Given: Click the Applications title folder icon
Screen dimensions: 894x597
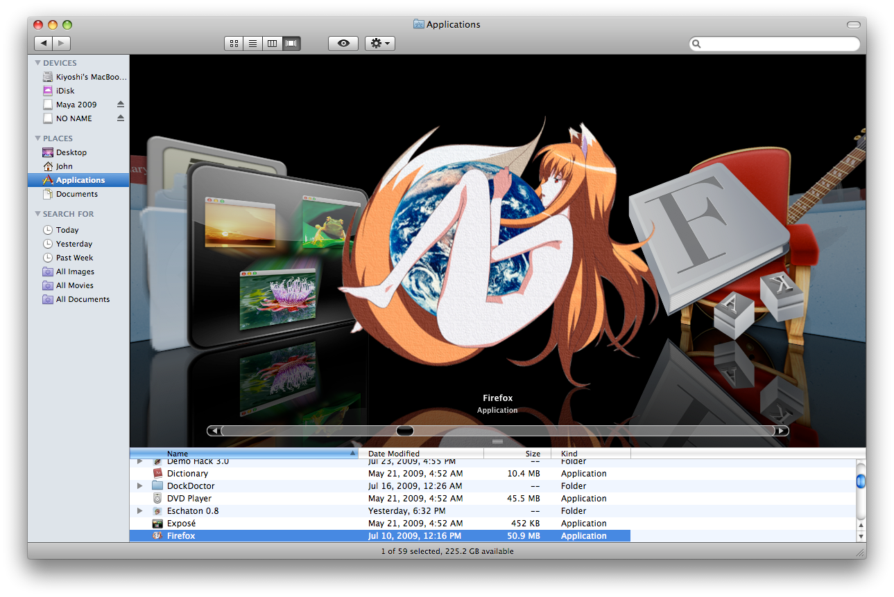Looking at the screenshot, I should click(418, 24).
